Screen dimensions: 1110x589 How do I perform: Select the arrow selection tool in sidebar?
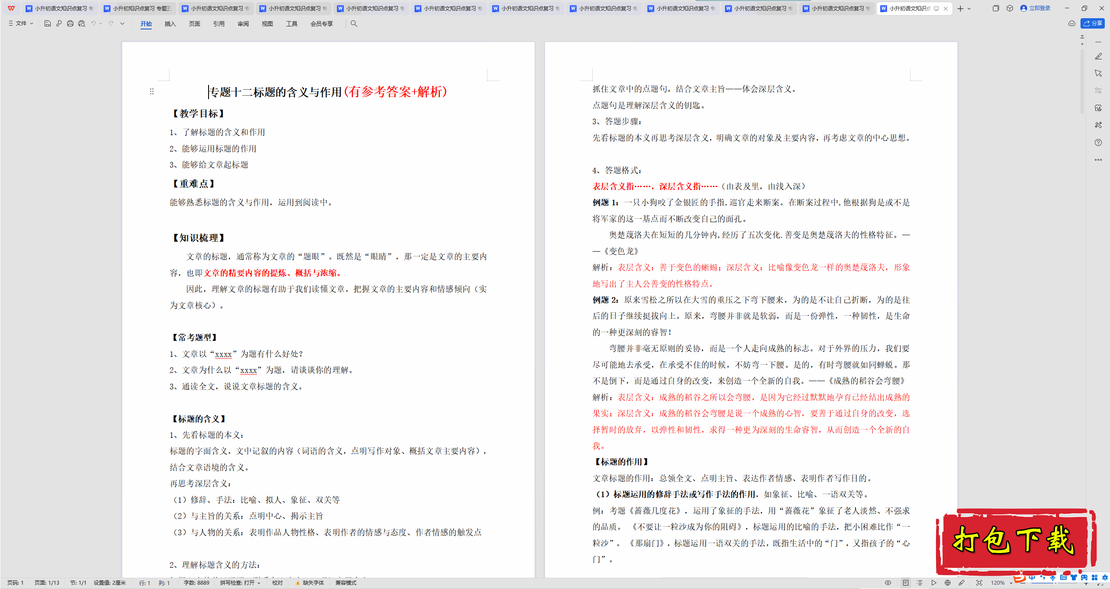1098,73
